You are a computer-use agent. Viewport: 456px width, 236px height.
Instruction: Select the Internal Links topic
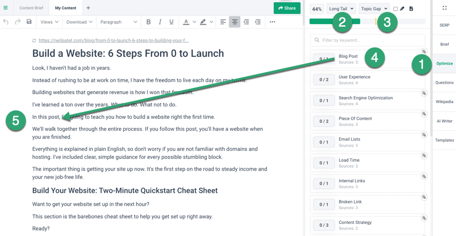pyautogui.click(x=367, y=183)
